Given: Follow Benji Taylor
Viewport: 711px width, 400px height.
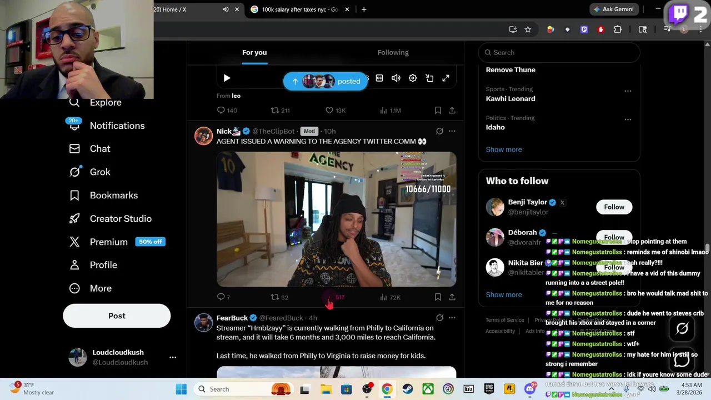Looking at the screenshot, I should [x=614, y=207].
